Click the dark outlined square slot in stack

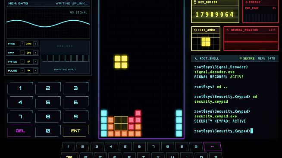(121, 123)
